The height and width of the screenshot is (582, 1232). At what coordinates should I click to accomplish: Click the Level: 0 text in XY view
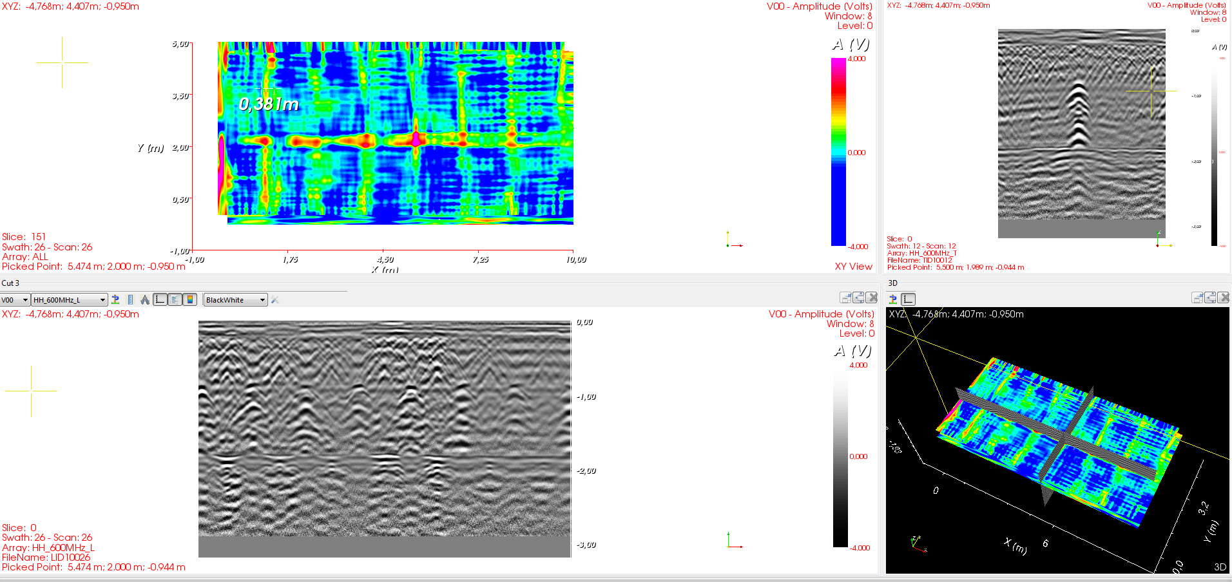[x=855, y=26]
